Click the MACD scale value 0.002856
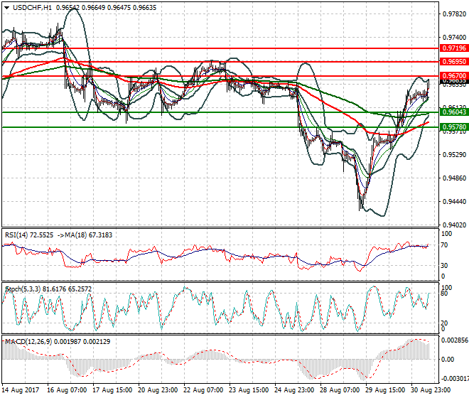This screenshot has width=469, height=398. click(x=455, y=340)
